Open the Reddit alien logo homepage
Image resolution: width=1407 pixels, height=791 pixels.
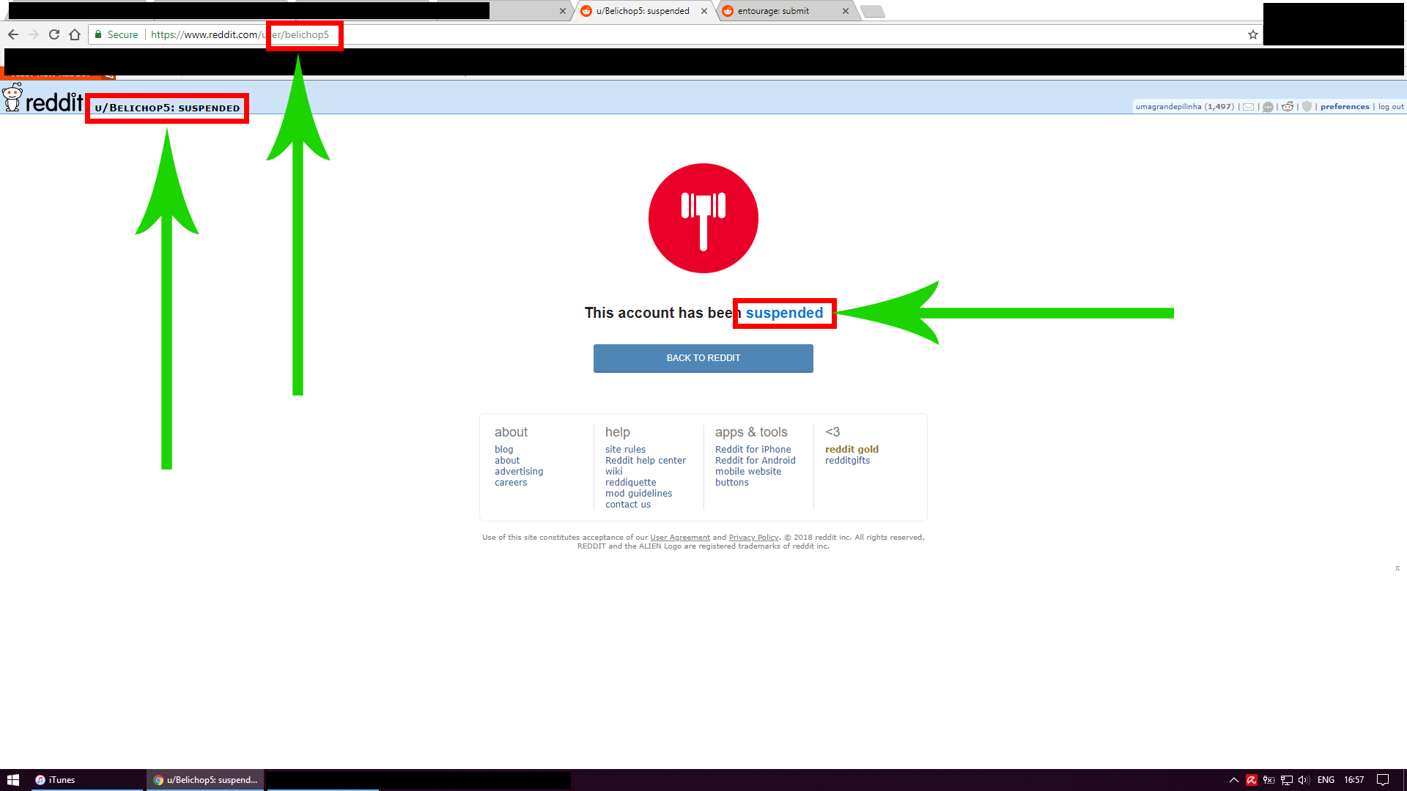point(43,99)
